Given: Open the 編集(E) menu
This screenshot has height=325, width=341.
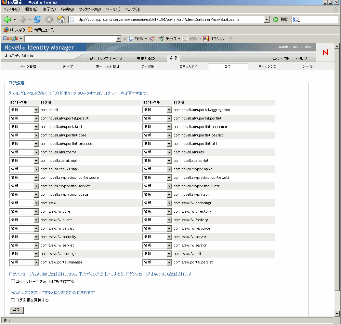Looking at the screenshot, I should coord(31,9).
